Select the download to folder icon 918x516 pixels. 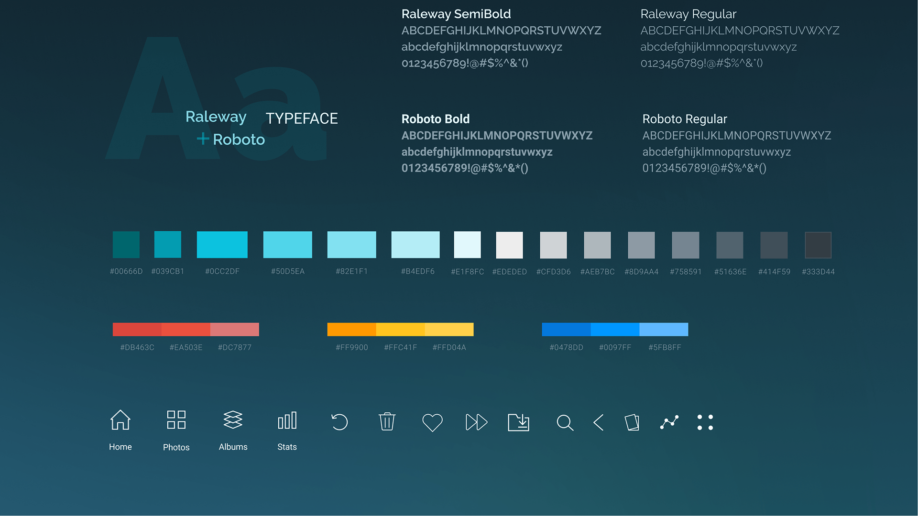(x=518, y=422)
